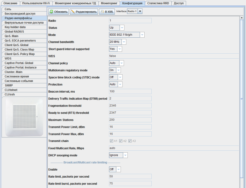
Task: Toggle the A1 transmit chain checkbox
Action: pos(112,141)
